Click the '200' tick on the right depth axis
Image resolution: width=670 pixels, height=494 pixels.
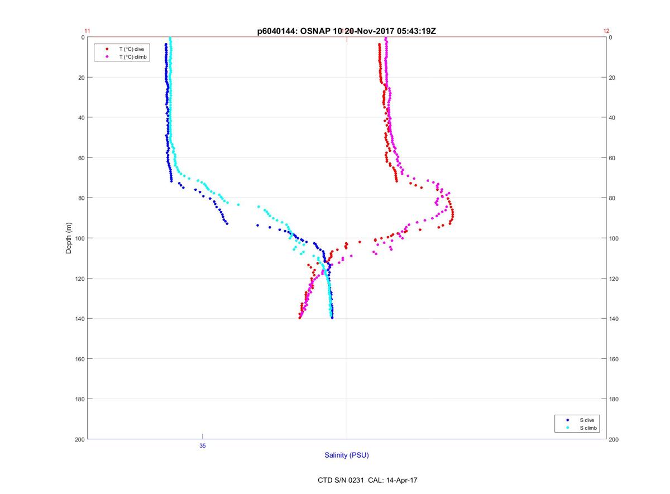(614, 439)
